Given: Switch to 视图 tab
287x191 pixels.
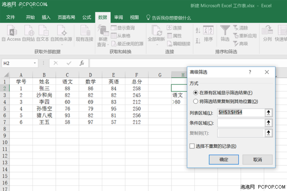Looking at the screenshot, I should (134, 17).
